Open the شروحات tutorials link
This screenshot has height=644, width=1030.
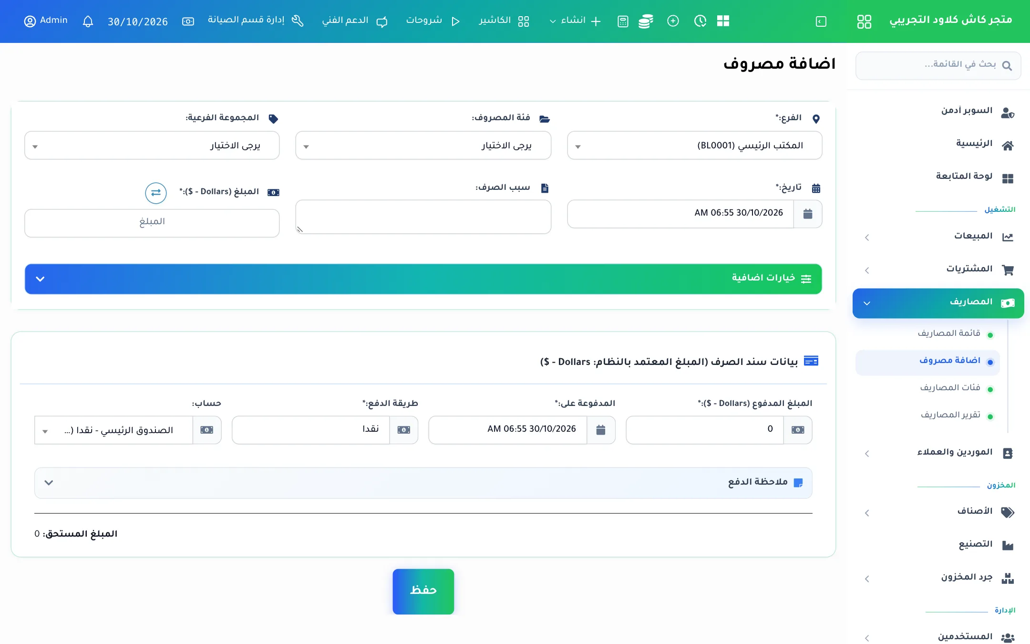click(433, 21)
